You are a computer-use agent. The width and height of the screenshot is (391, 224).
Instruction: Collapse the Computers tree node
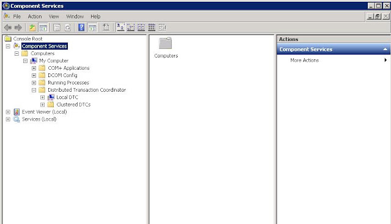(16, 53)
